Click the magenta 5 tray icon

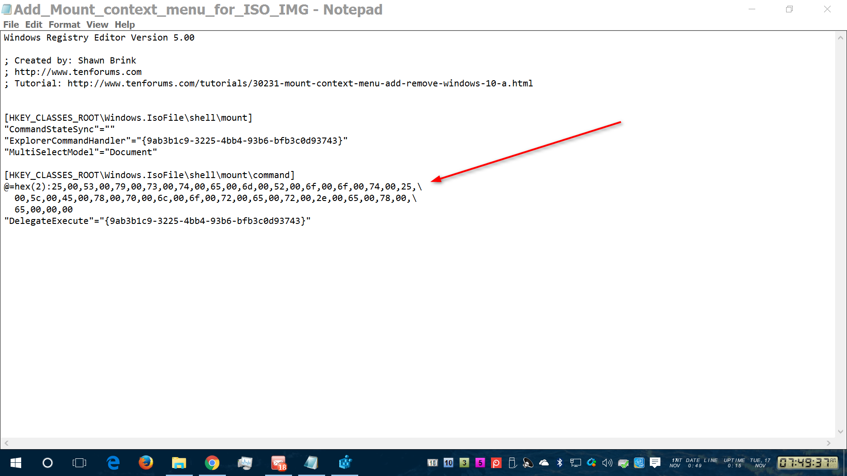[480, 463]
